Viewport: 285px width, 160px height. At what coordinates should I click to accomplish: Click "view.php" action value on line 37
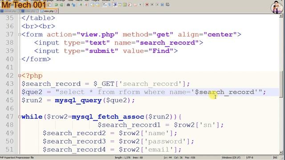tap(98, 35)
